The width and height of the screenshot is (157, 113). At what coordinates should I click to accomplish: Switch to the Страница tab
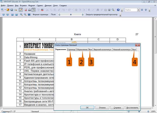(71, 50)
